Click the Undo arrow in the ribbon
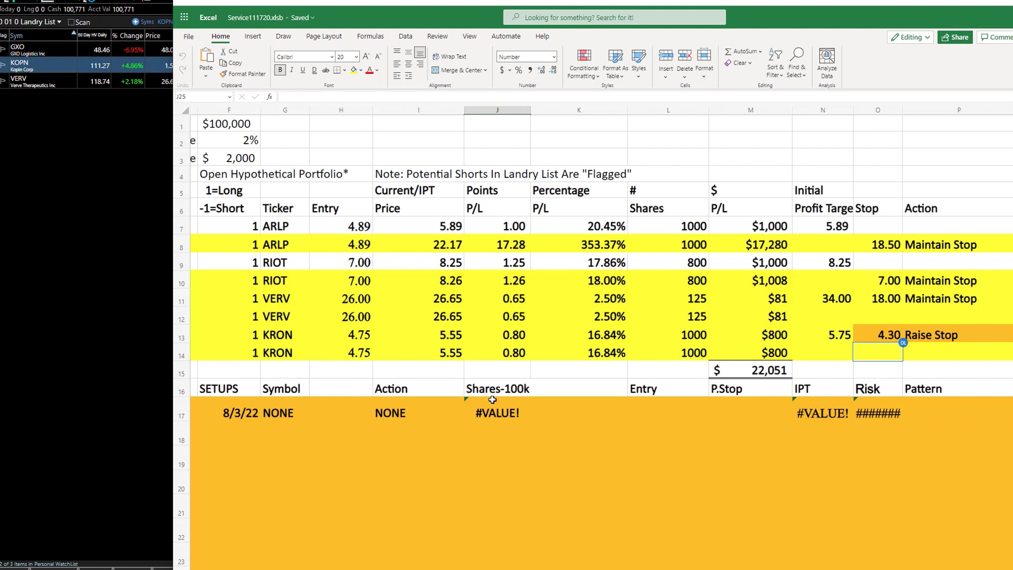The width and height of the screenshot is (1013, 570). point(182,56)
